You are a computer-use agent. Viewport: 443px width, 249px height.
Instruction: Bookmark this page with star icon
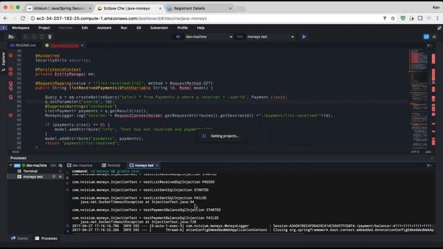point(392,19)
